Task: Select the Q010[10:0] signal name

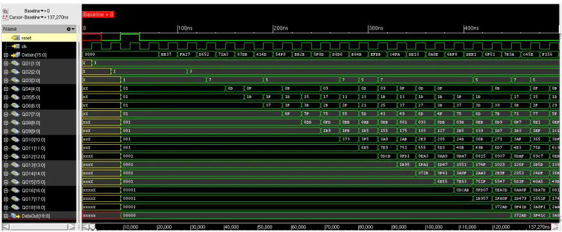Action: click(33, 140)
